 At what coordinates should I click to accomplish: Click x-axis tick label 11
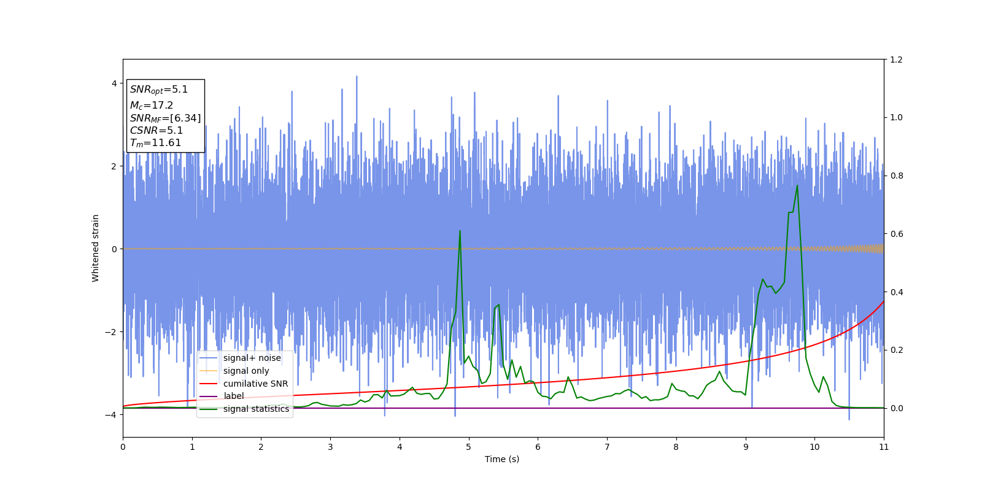coord(884,447)
